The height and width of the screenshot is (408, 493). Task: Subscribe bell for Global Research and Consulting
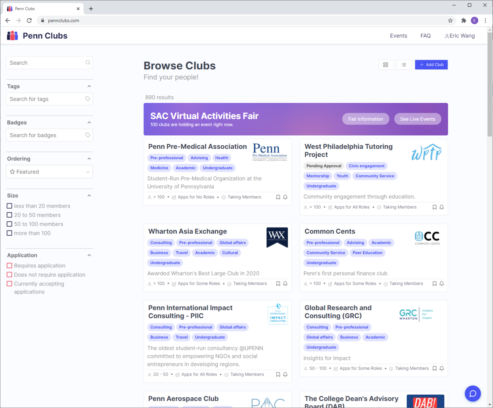pos(442,368)
